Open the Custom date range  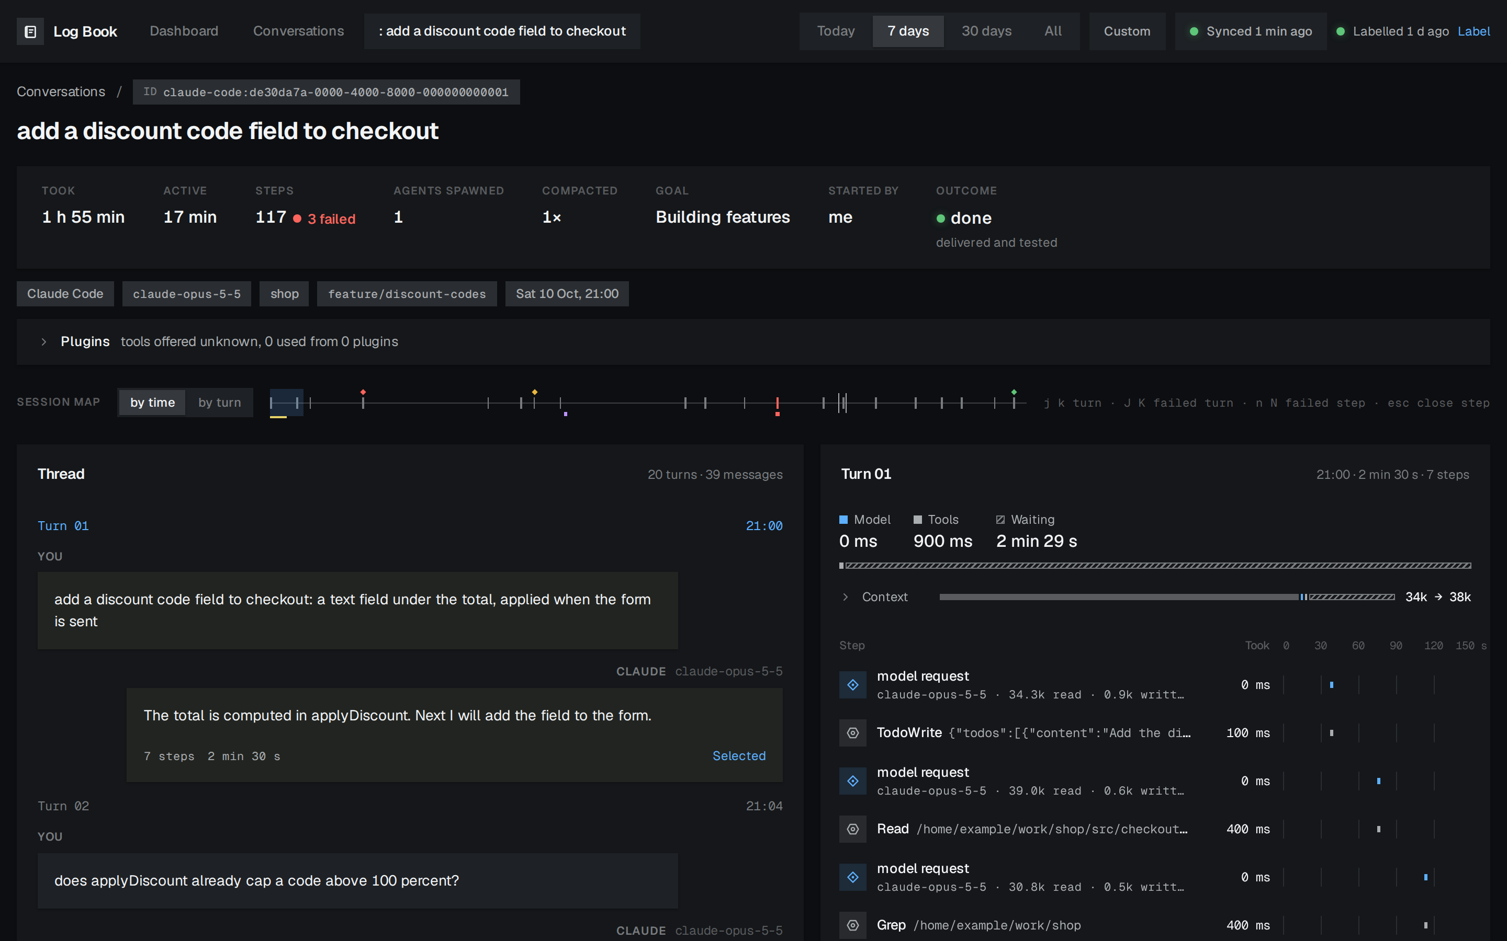coord(1127,31)
